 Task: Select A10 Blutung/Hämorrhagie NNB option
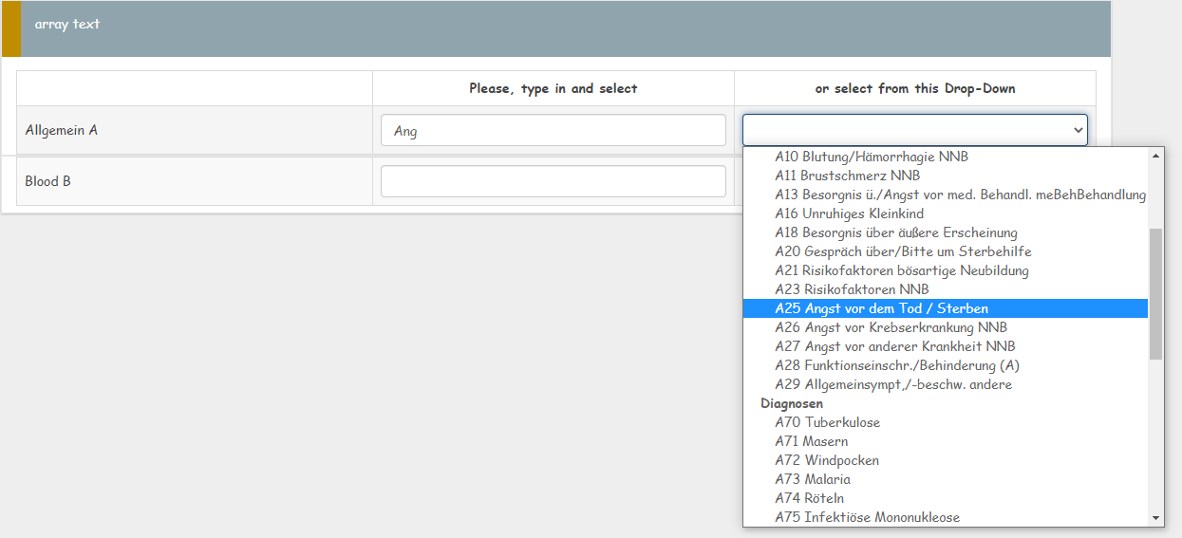pyautogui.click(x=872, y=157)
